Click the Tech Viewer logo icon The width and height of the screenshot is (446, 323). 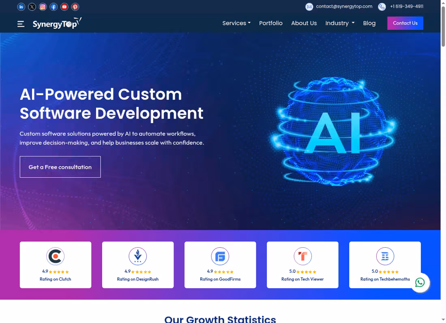(x=302, y=256)
